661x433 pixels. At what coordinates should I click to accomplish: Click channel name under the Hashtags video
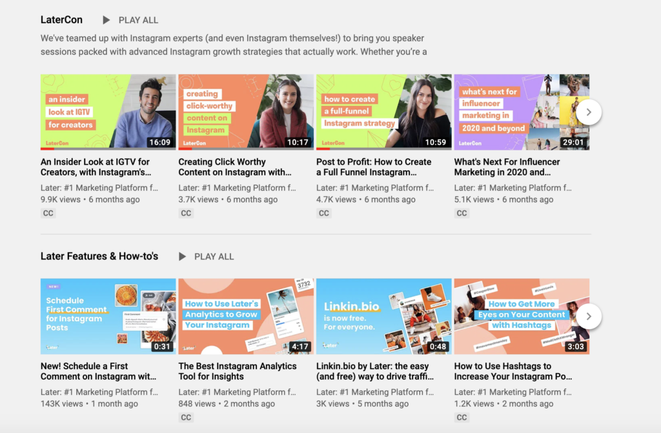pyautogui.click(x=513, y=392)
